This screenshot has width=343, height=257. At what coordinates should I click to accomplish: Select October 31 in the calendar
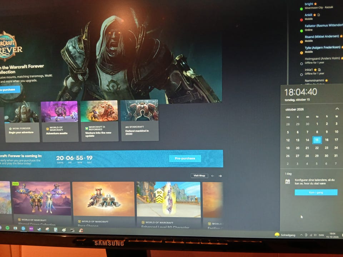pos(336,156)
